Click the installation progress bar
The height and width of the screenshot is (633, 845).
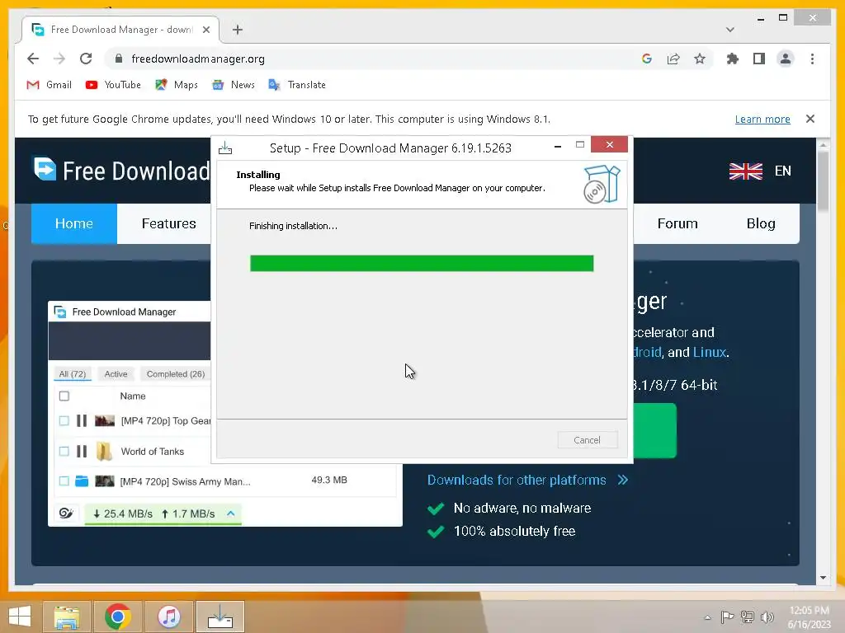click(x=422, y=263)
